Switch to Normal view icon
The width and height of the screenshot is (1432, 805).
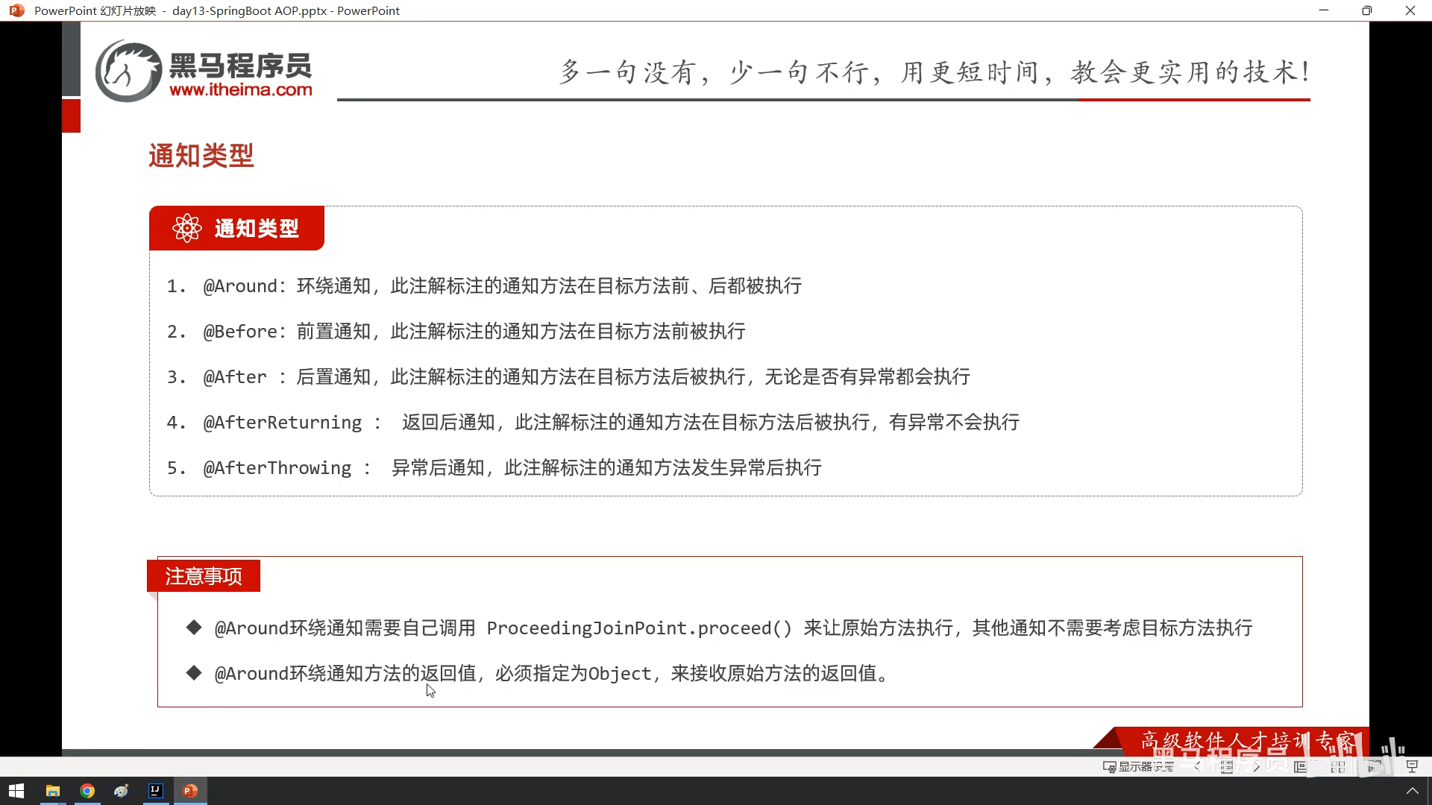tap(1301, 766)
